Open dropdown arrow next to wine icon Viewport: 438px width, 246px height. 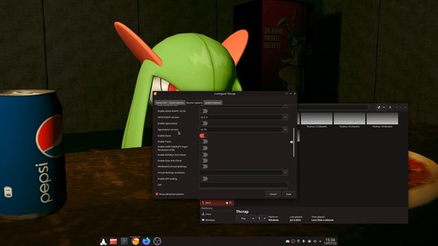point(265,219)
